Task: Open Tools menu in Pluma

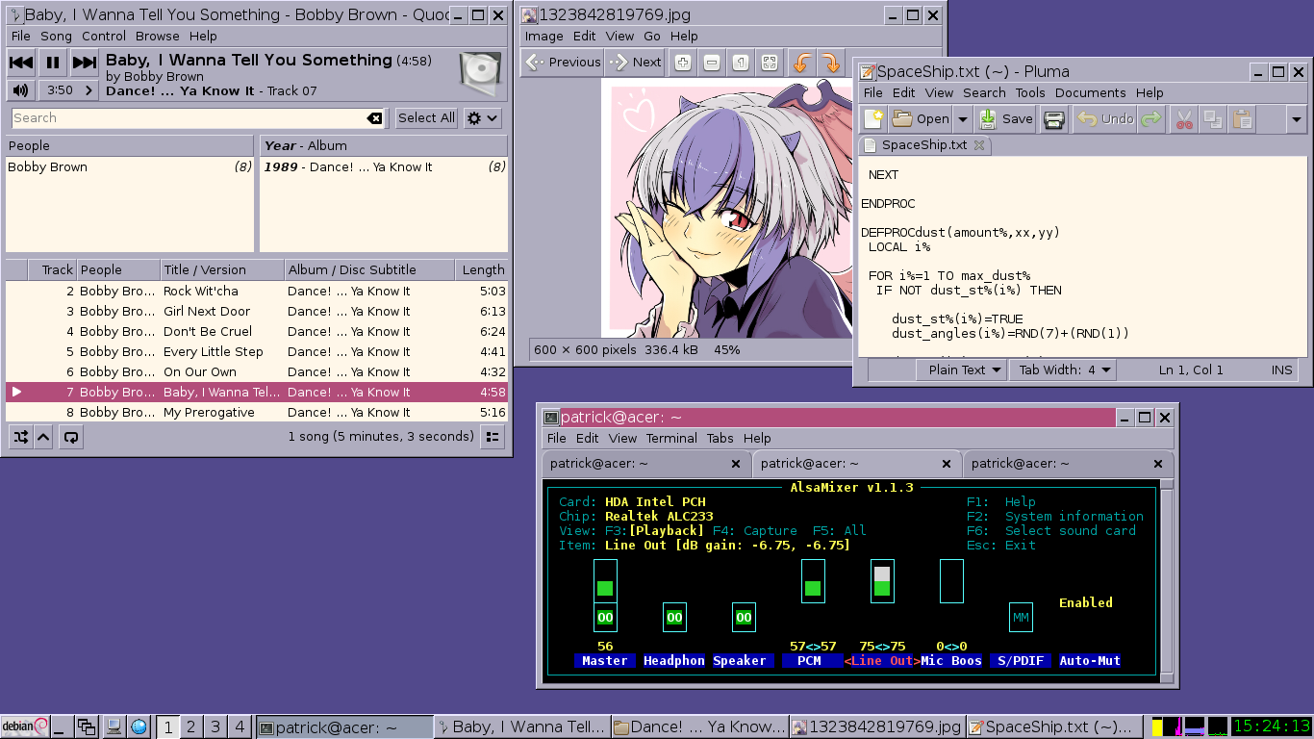Action: pyautogui.click(x=1029, y=92)
